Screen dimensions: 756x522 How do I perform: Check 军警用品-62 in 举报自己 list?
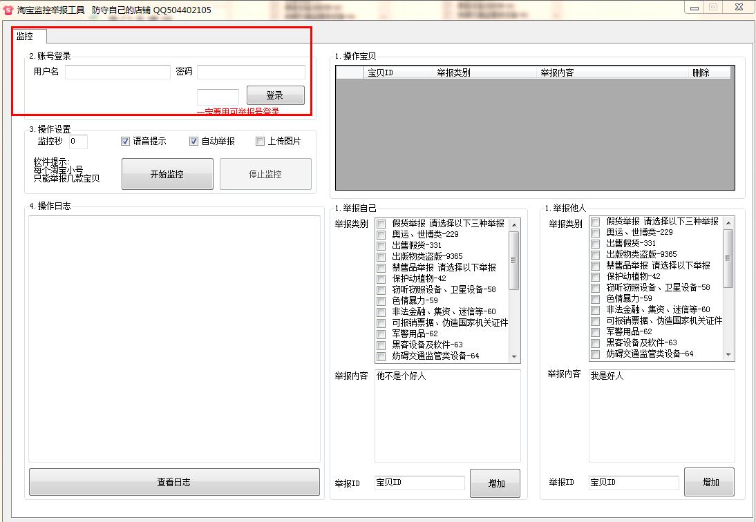(x=381, y=335)
